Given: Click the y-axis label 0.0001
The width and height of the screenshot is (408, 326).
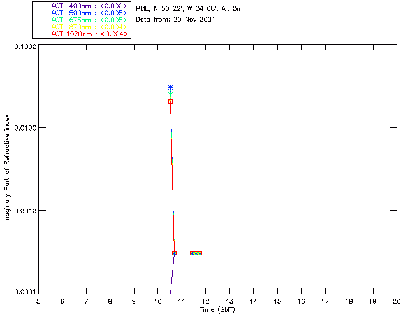Looking at the screenshot, I should coord(25,292).
